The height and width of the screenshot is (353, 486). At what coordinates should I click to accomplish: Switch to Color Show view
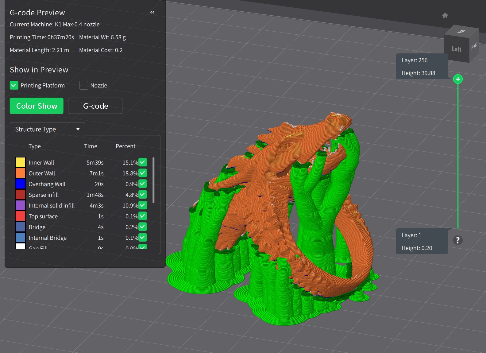(x=37, y=106)
